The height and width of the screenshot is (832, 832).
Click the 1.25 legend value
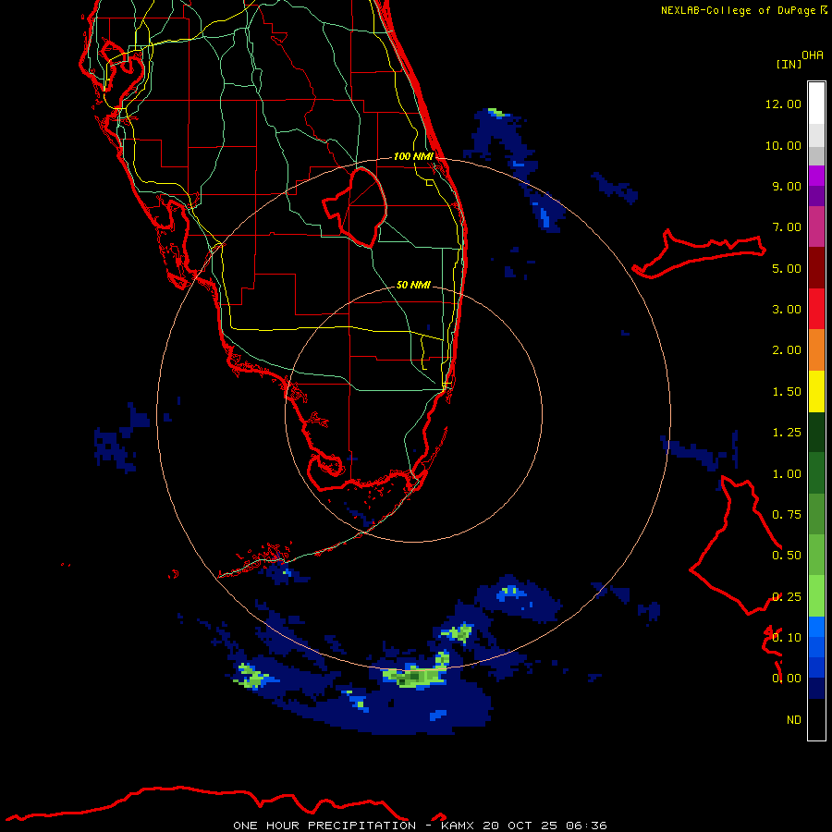tap(787, 433)
